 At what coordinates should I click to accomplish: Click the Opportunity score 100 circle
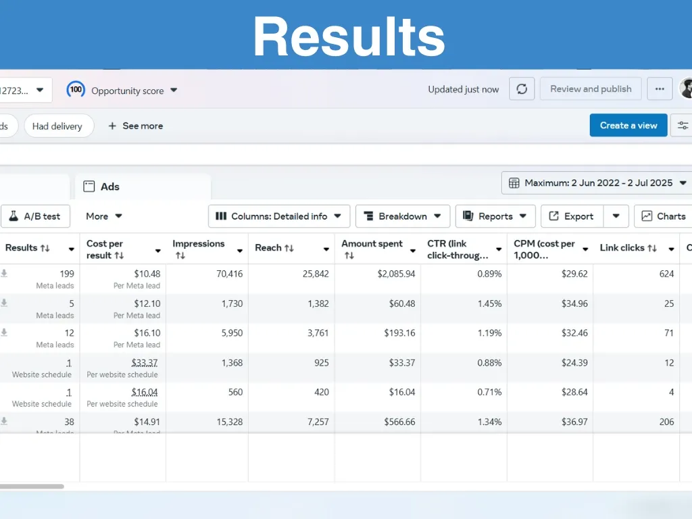point(76,90)
